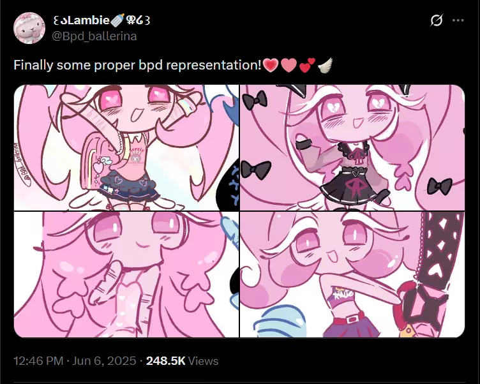Image resolution: width=480 pixels, height=384 pixels.
Task: Open Lambie's profile avatar picture
Action: 29,28
